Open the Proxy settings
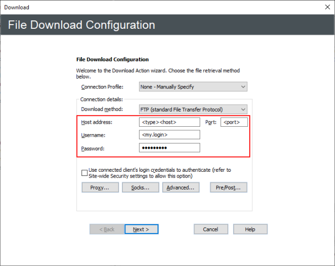The height and width of the screenshot is (266, 335). point(100,187)
